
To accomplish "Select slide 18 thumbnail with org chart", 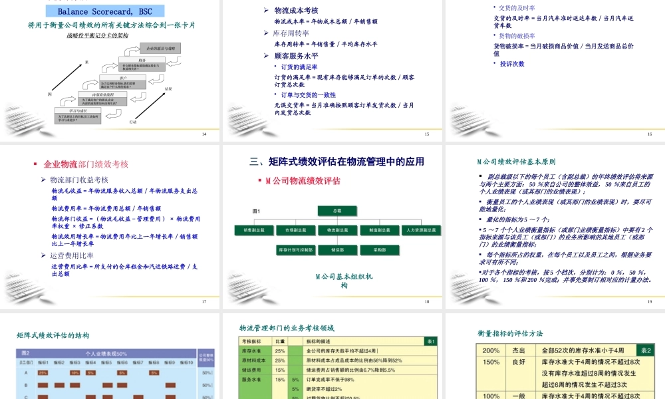I will pos(332,227).
